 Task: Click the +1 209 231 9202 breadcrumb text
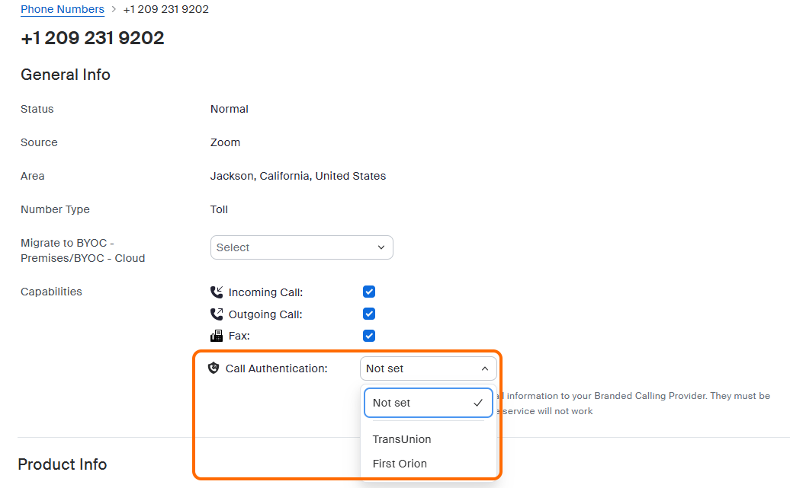(x=166, y=9)
